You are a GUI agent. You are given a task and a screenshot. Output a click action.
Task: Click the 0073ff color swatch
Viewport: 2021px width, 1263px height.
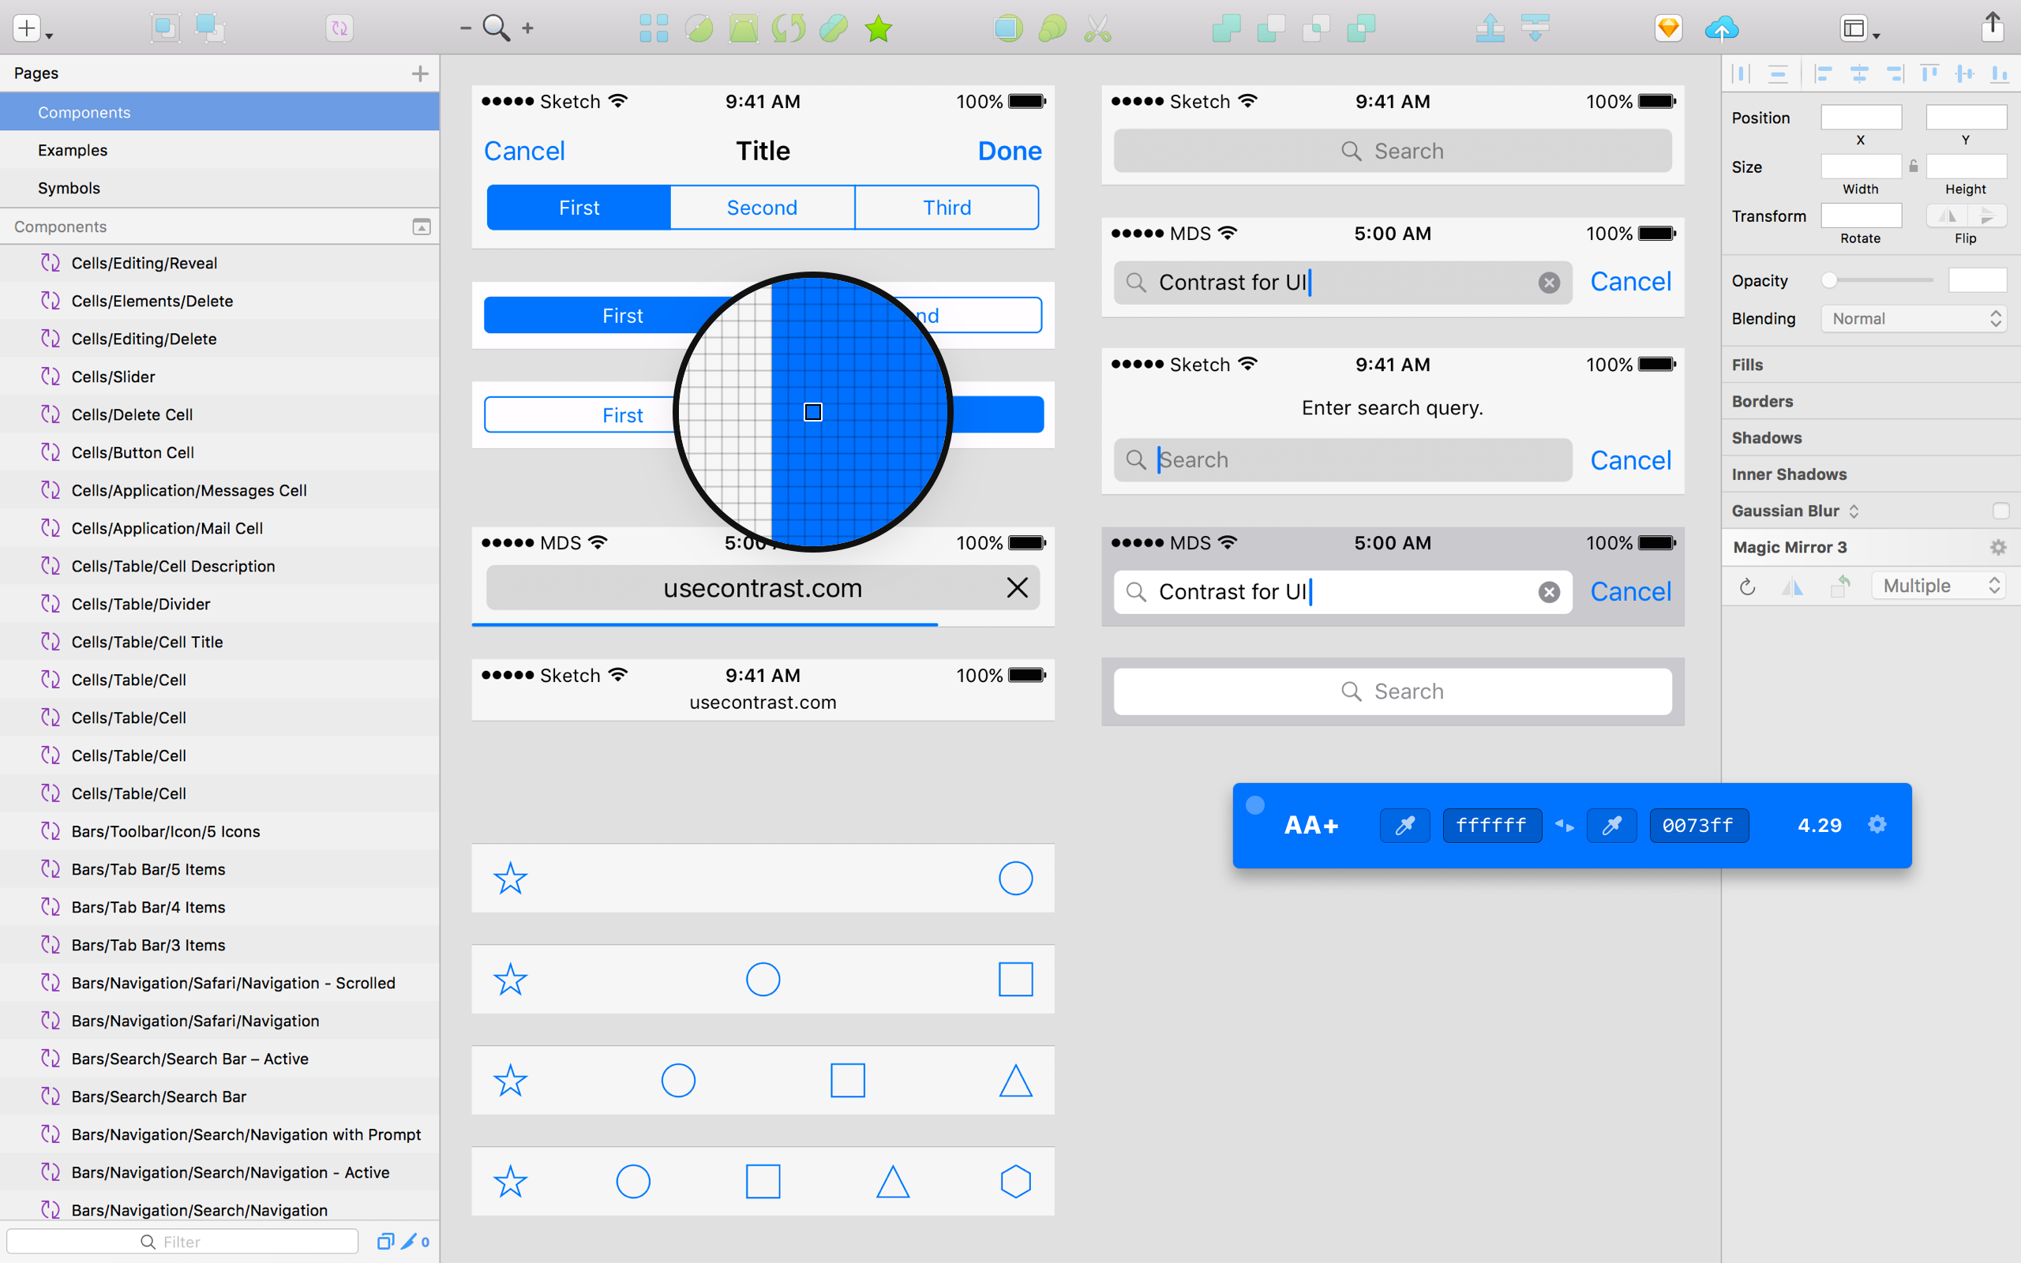click(1699, 826)
